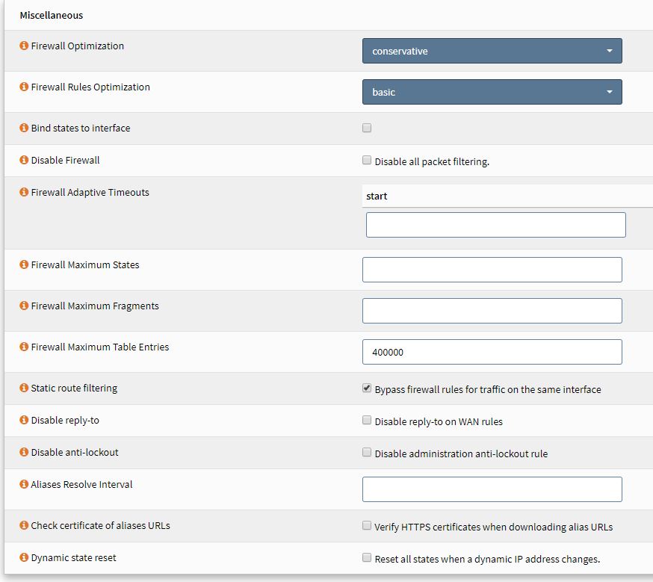This screenshot has height=582, width=653.
Task: Click the Check certificate of aliases URLs label
Action: (x=100, y=526)
